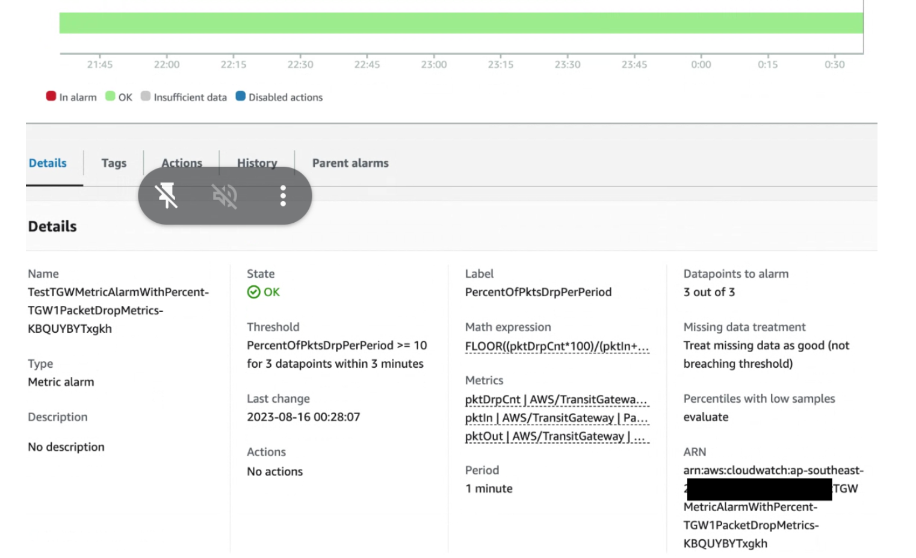Switch to the Tags tab
The image size is (916, 558).
114,163
